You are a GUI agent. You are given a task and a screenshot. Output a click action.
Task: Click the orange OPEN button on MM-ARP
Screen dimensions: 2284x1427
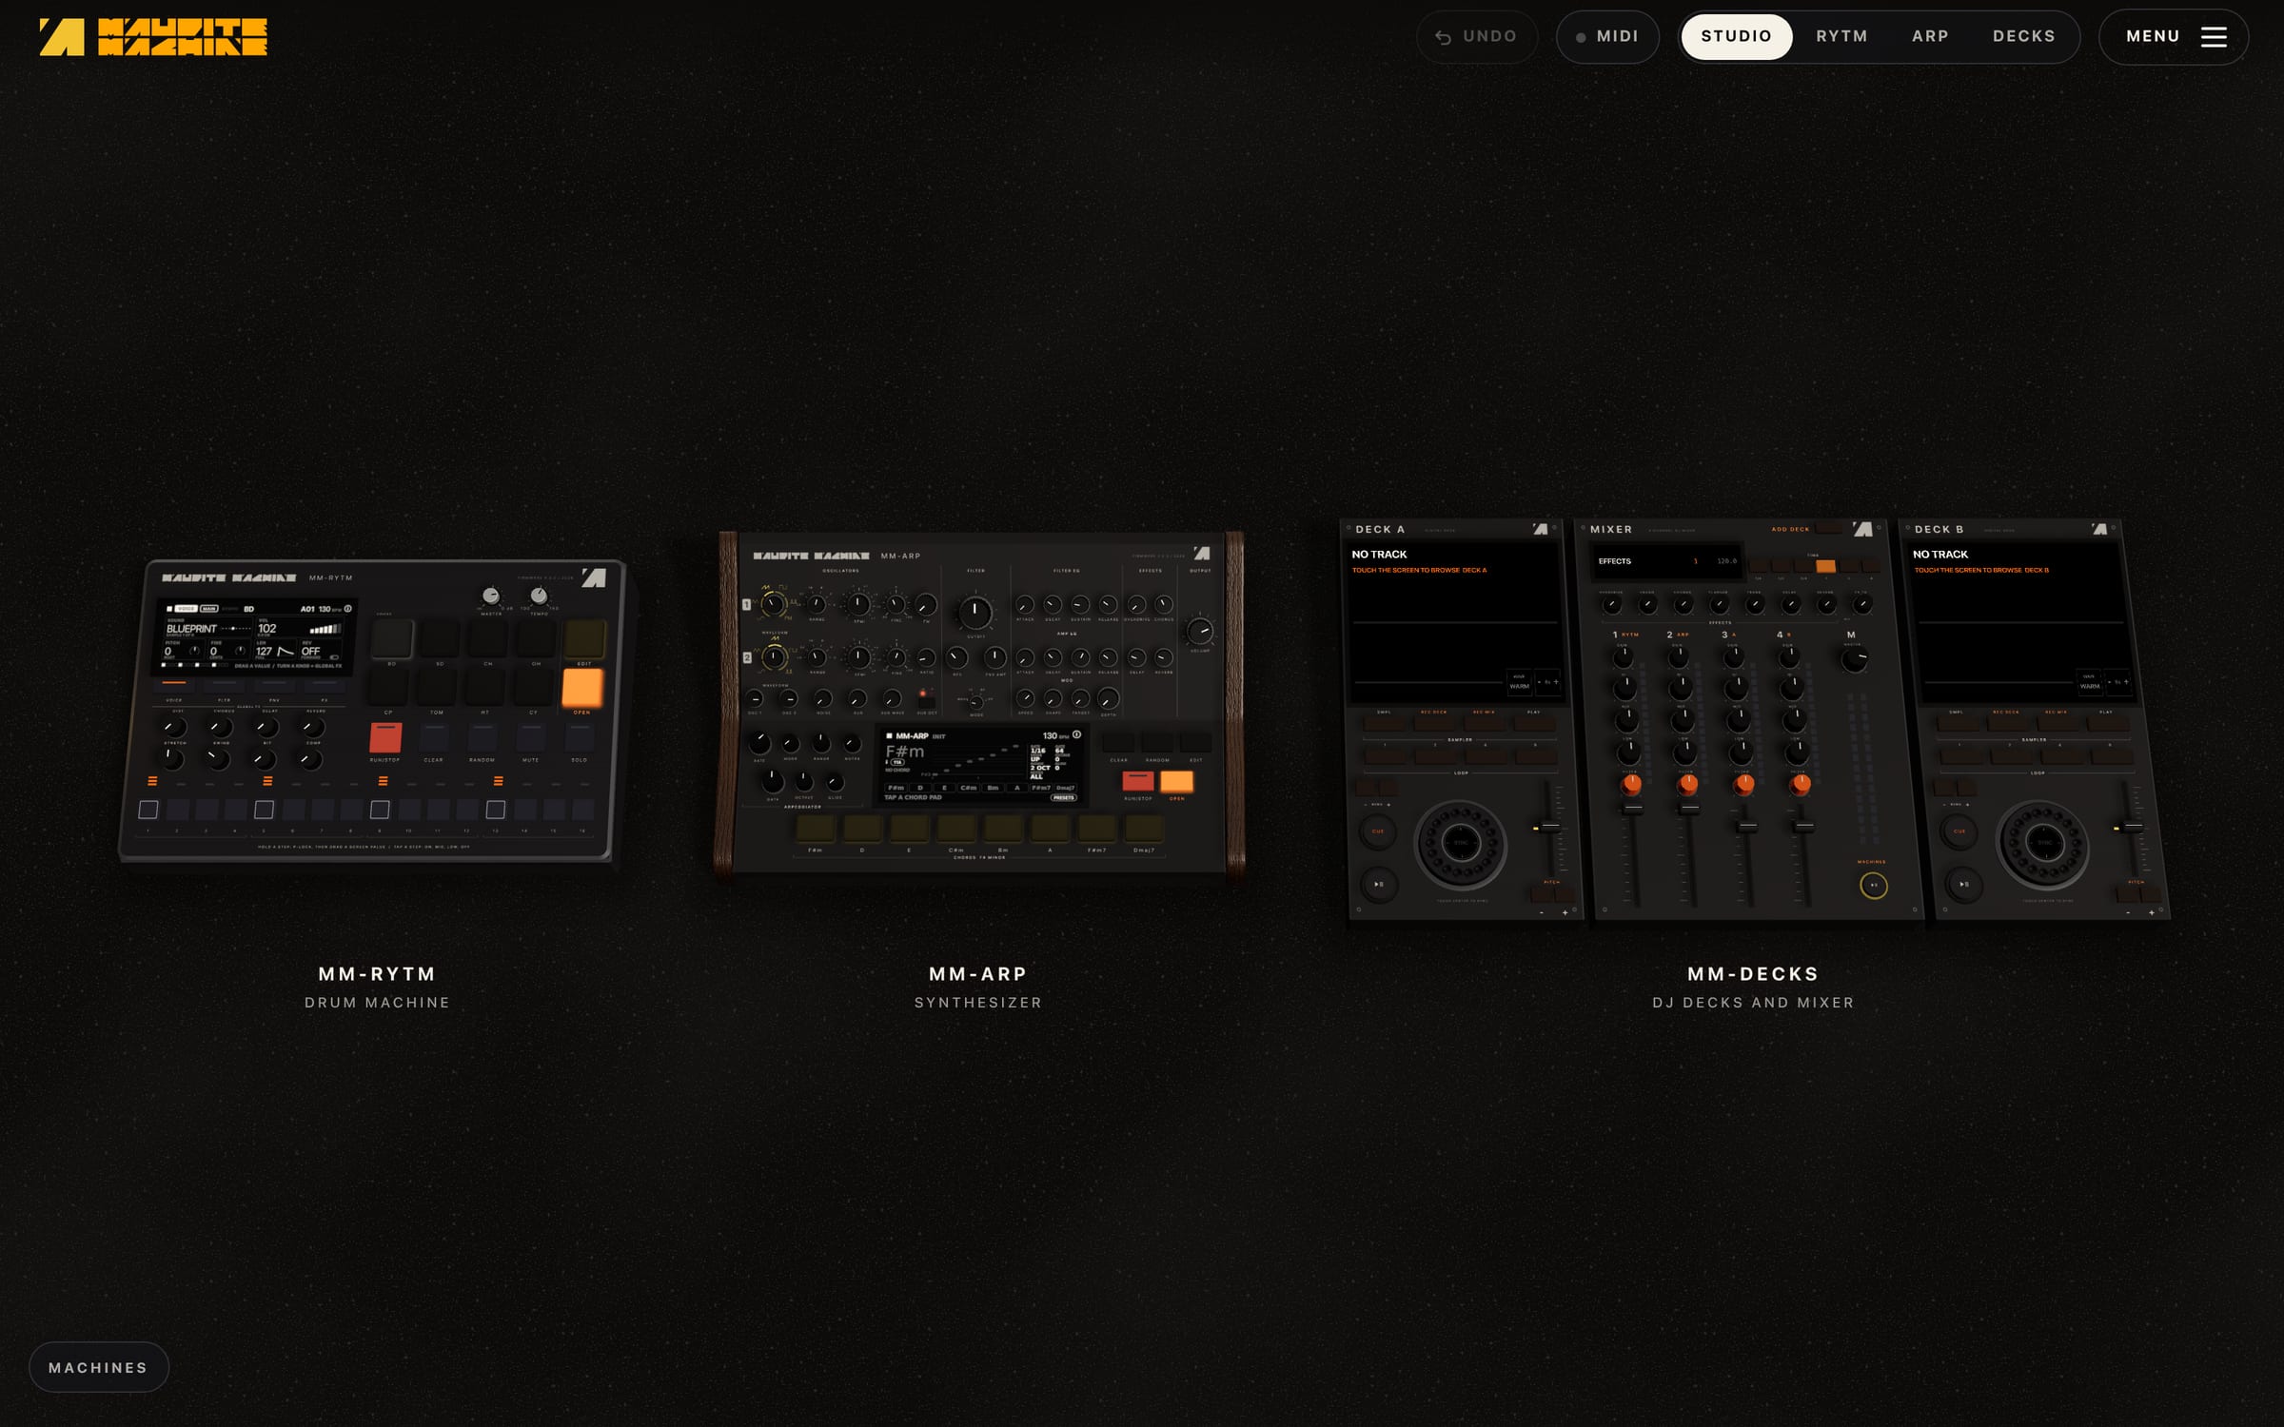click(1176, 781)
